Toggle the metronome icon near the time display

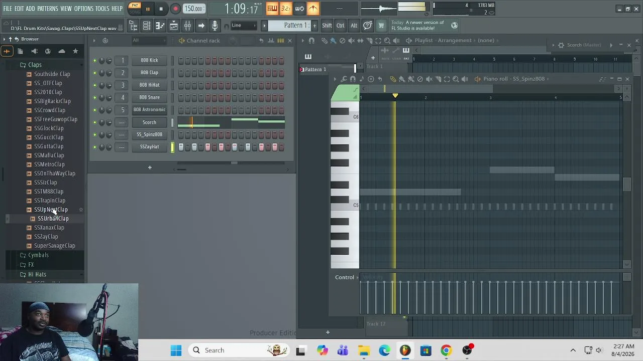tap(313, 9)
